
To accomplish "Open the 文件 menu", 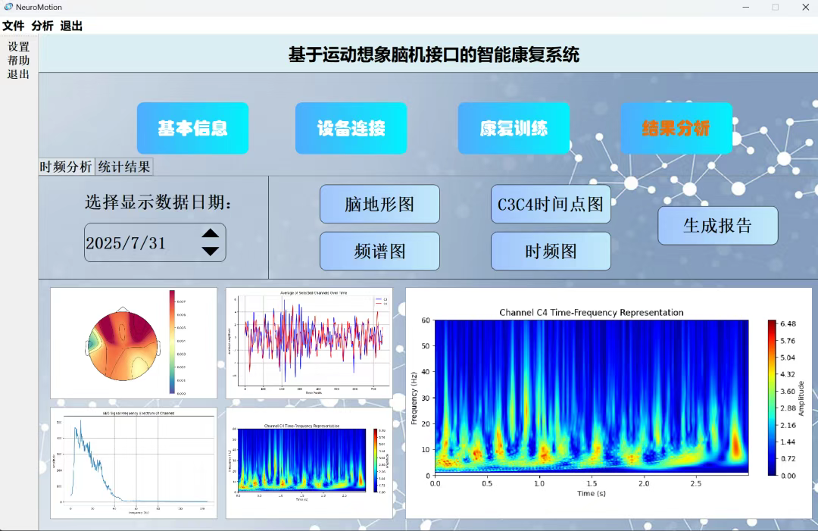I will 12,25.
